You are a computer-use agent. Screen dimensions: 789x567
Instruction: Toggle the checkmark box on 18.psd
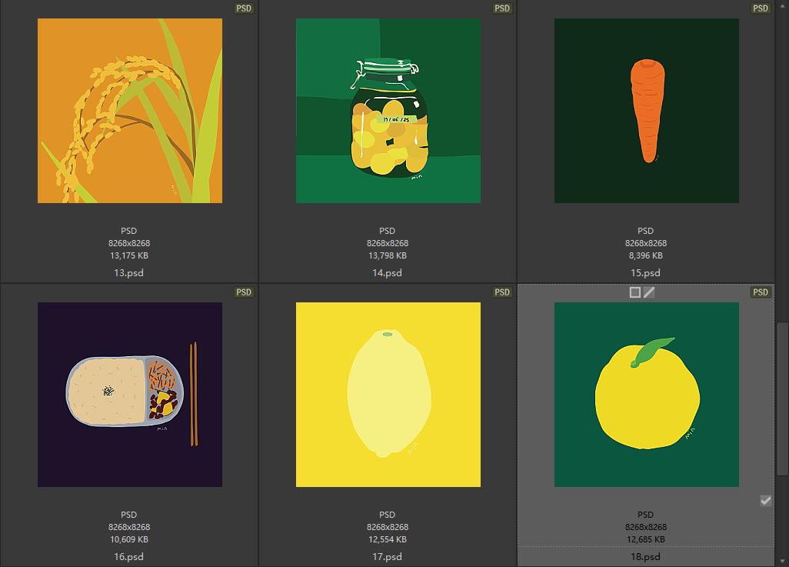coord(765,501)
